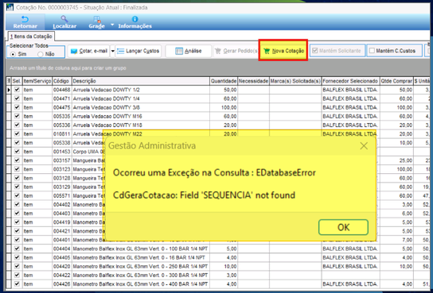Screen dimensions: 433x293
Task: Select row 004426 Manometro Balflex 400 BAR
Action: pos(216,284)
